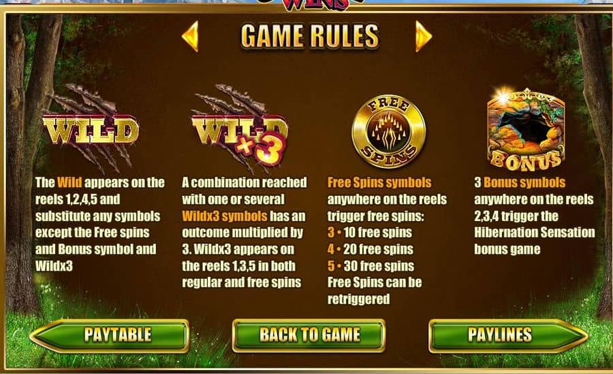Go to previous rules page with left arrow
This screenshot has width=613, height=374.
pyautogui.click(x=191, y=36)
